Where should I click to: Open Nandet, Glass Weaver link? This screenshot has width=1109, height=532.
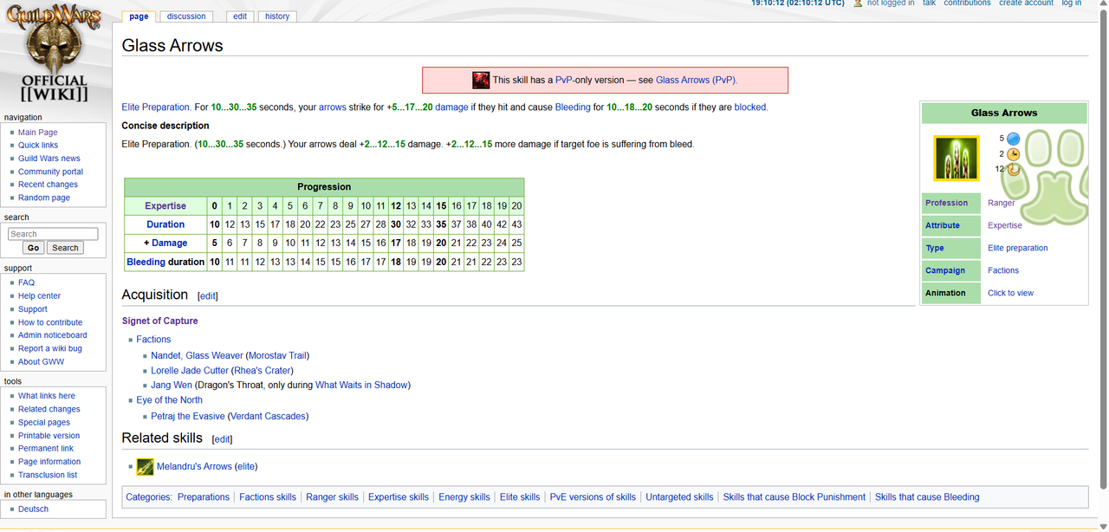click(x=197, y=355)
